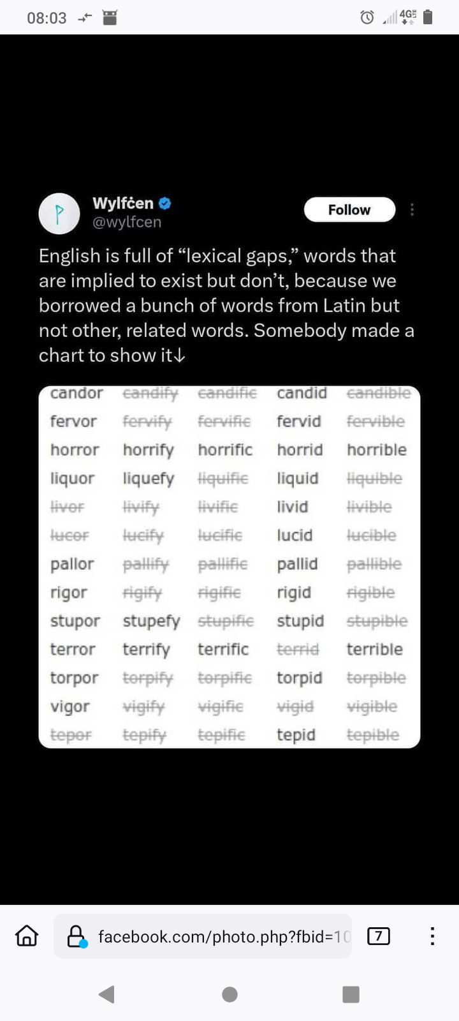Open the tab switcher showing 7 tabs
459x1021 pixels.
click(x=379, y=936)
